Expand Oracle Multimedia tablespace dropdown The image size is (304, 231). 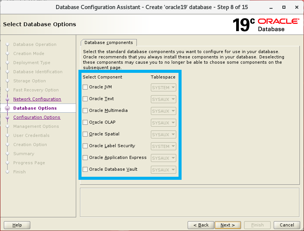[x=163, y=111]
